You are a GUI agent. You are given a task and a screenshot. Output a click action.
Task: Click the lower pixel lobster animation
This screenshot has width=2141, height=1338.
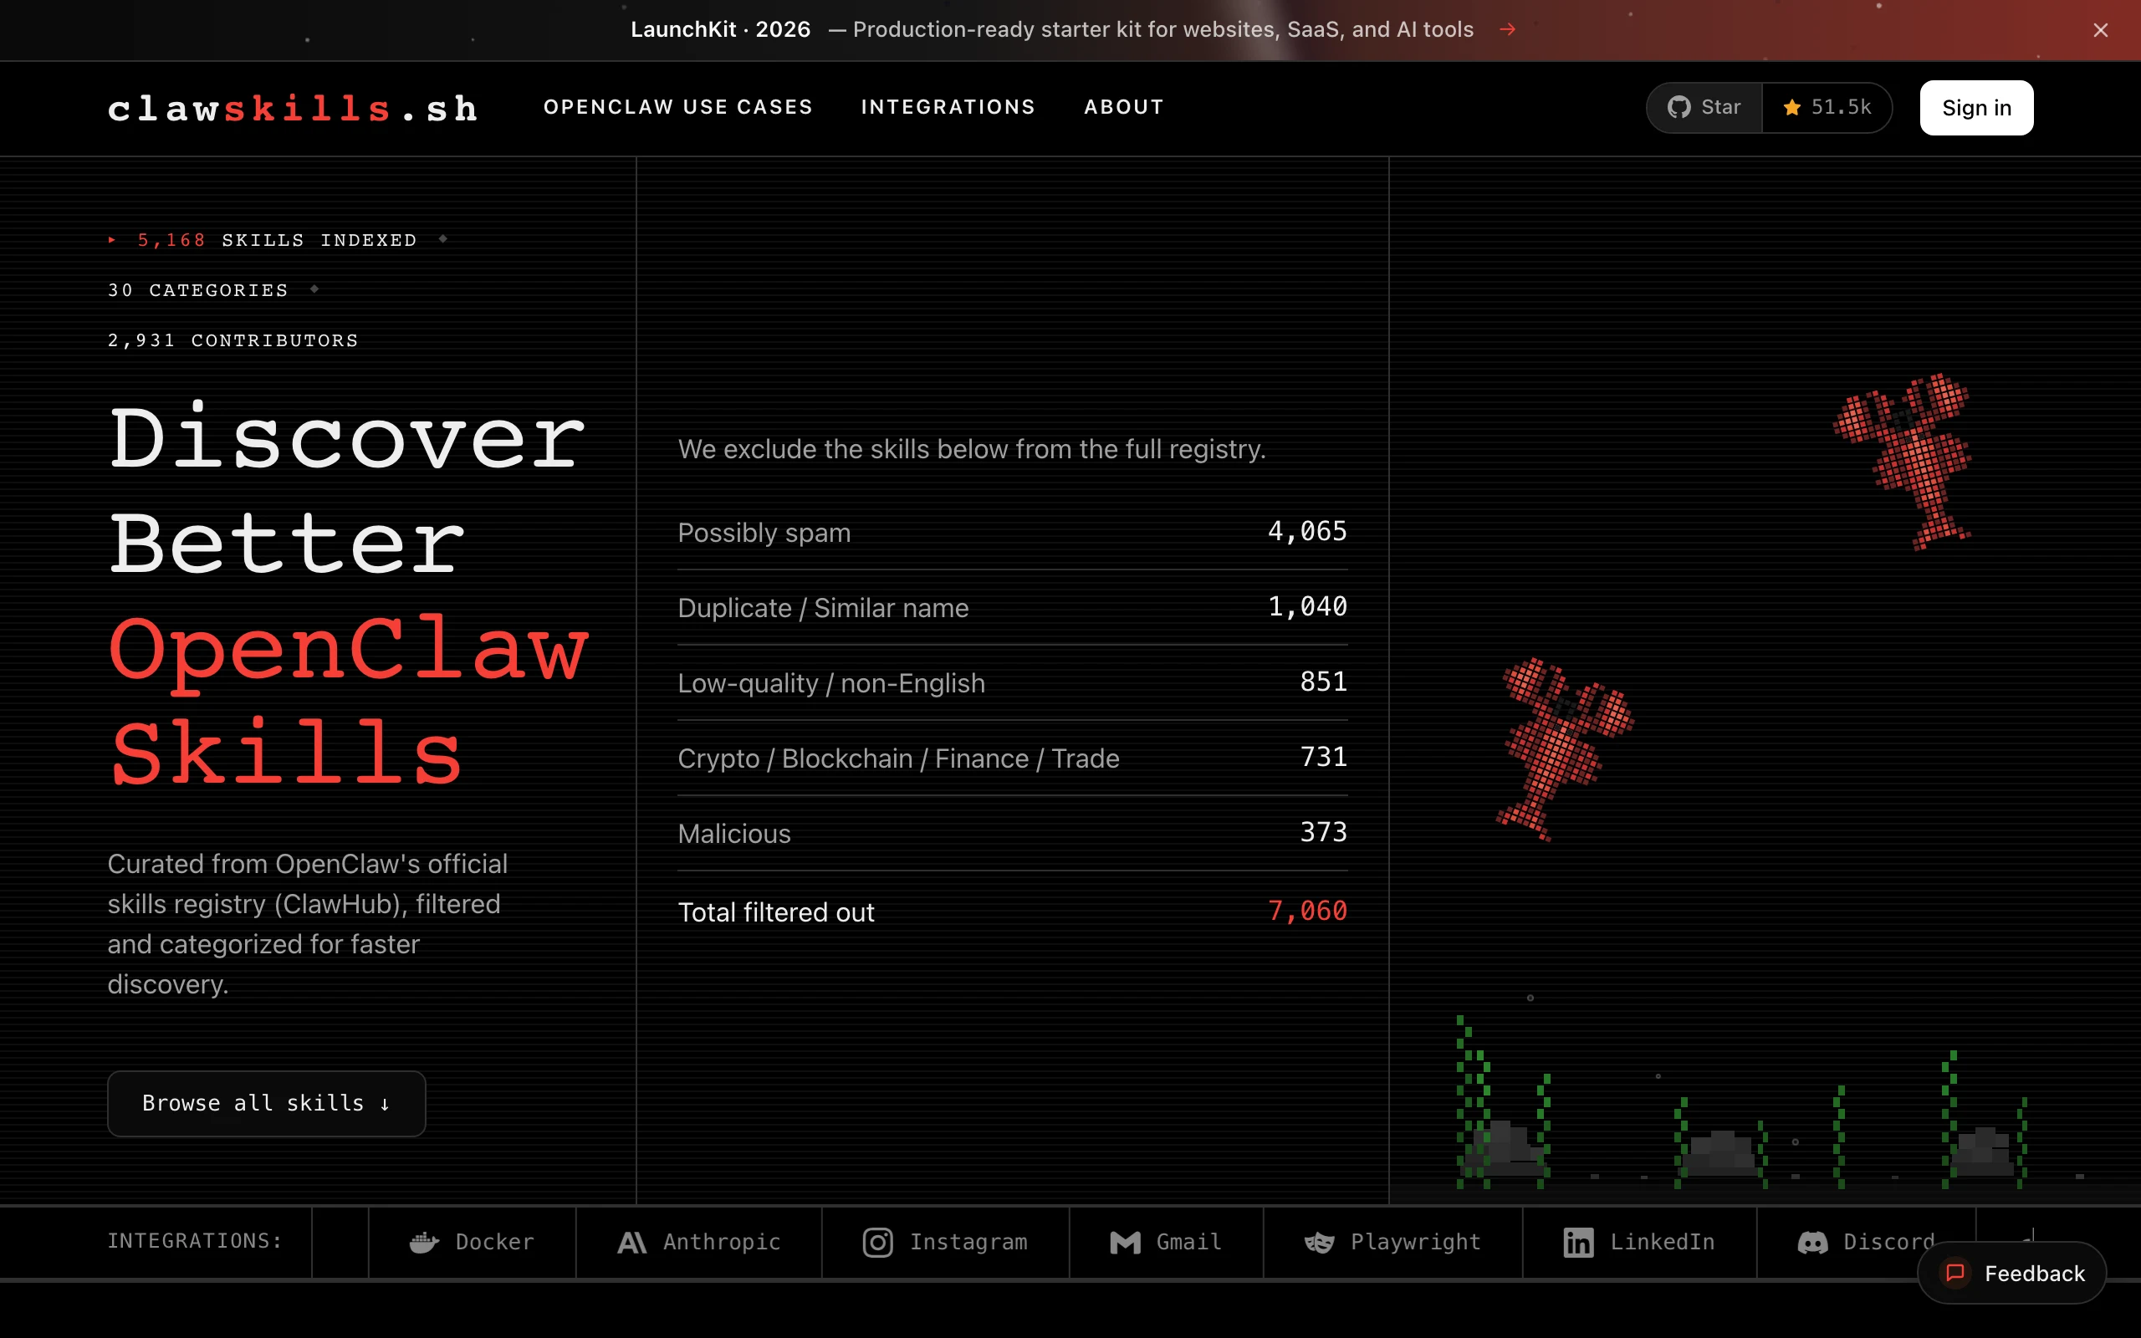pyautogui.click(x=1564, y=748)
